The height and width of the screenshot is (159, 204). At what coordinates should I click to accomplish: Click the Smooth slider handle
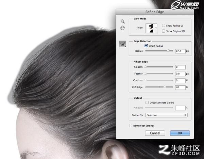(146, 67)
